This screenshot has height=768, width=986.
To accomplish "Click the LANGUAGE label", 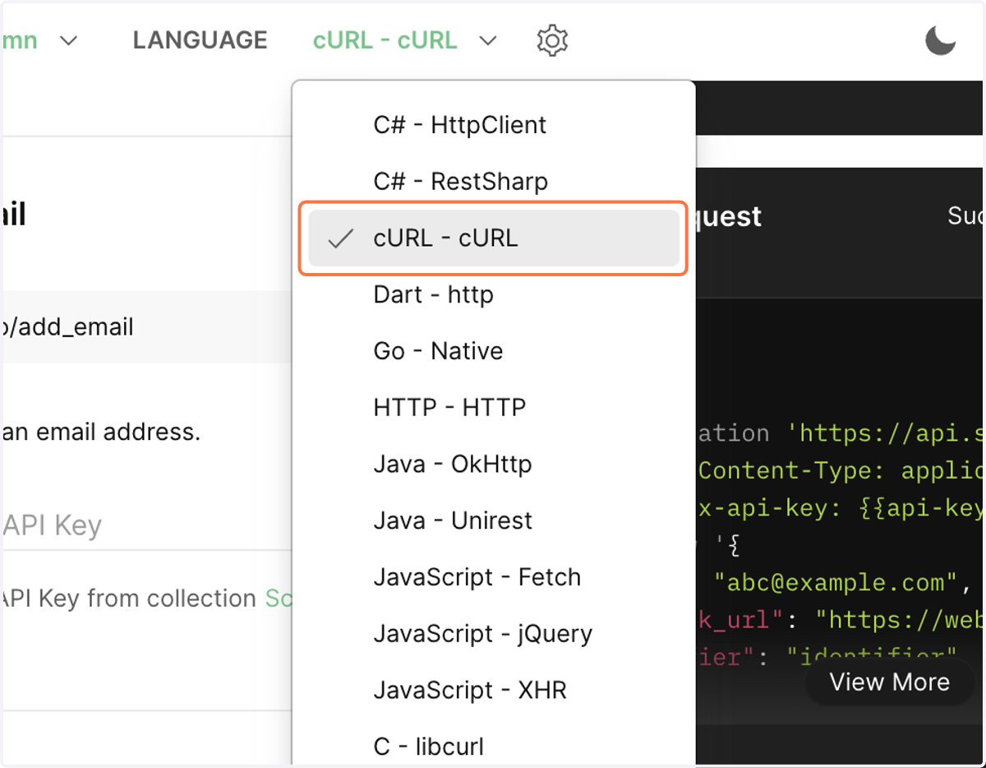I will pyautogui.click(x=200, y=40).
